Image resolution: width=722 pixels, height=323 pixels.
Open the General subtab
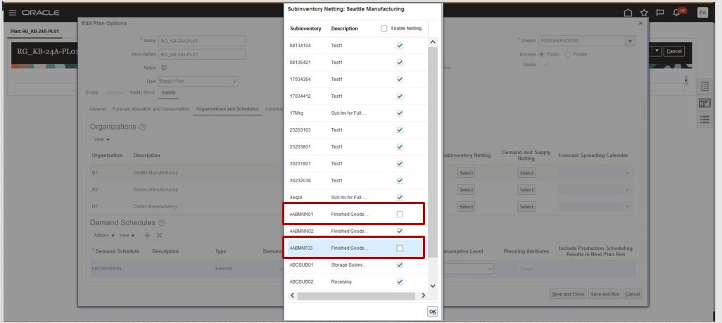98,109
